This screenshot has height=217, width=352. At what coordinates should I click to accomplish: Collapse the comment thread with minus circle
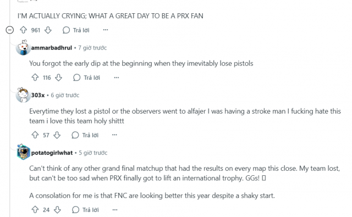click(10, 30)
